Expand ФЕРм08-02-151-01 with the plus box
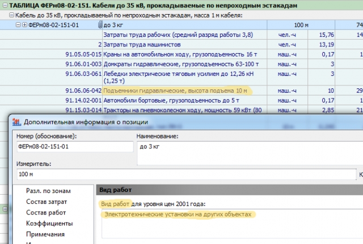 point(24,25)
